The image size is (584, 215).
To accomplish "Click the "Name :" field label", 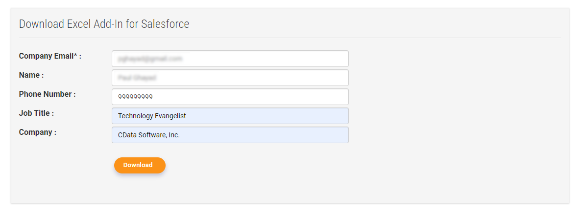I will pyautogui.click(x=31, y=75).
